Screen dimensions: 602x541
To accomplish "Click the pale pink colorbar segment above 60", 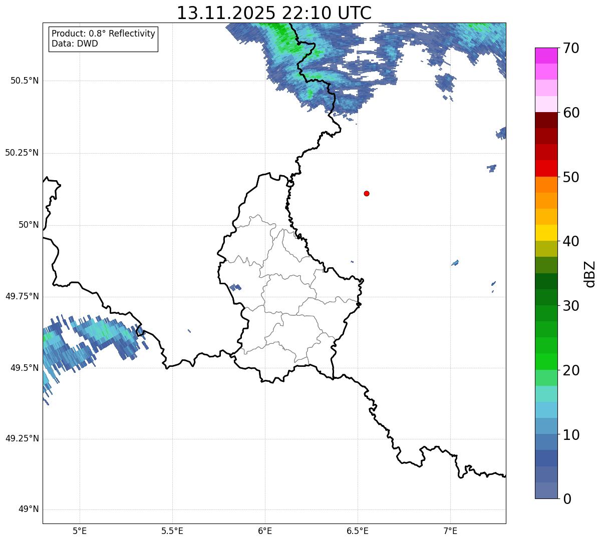I will (x=546, y=104).
